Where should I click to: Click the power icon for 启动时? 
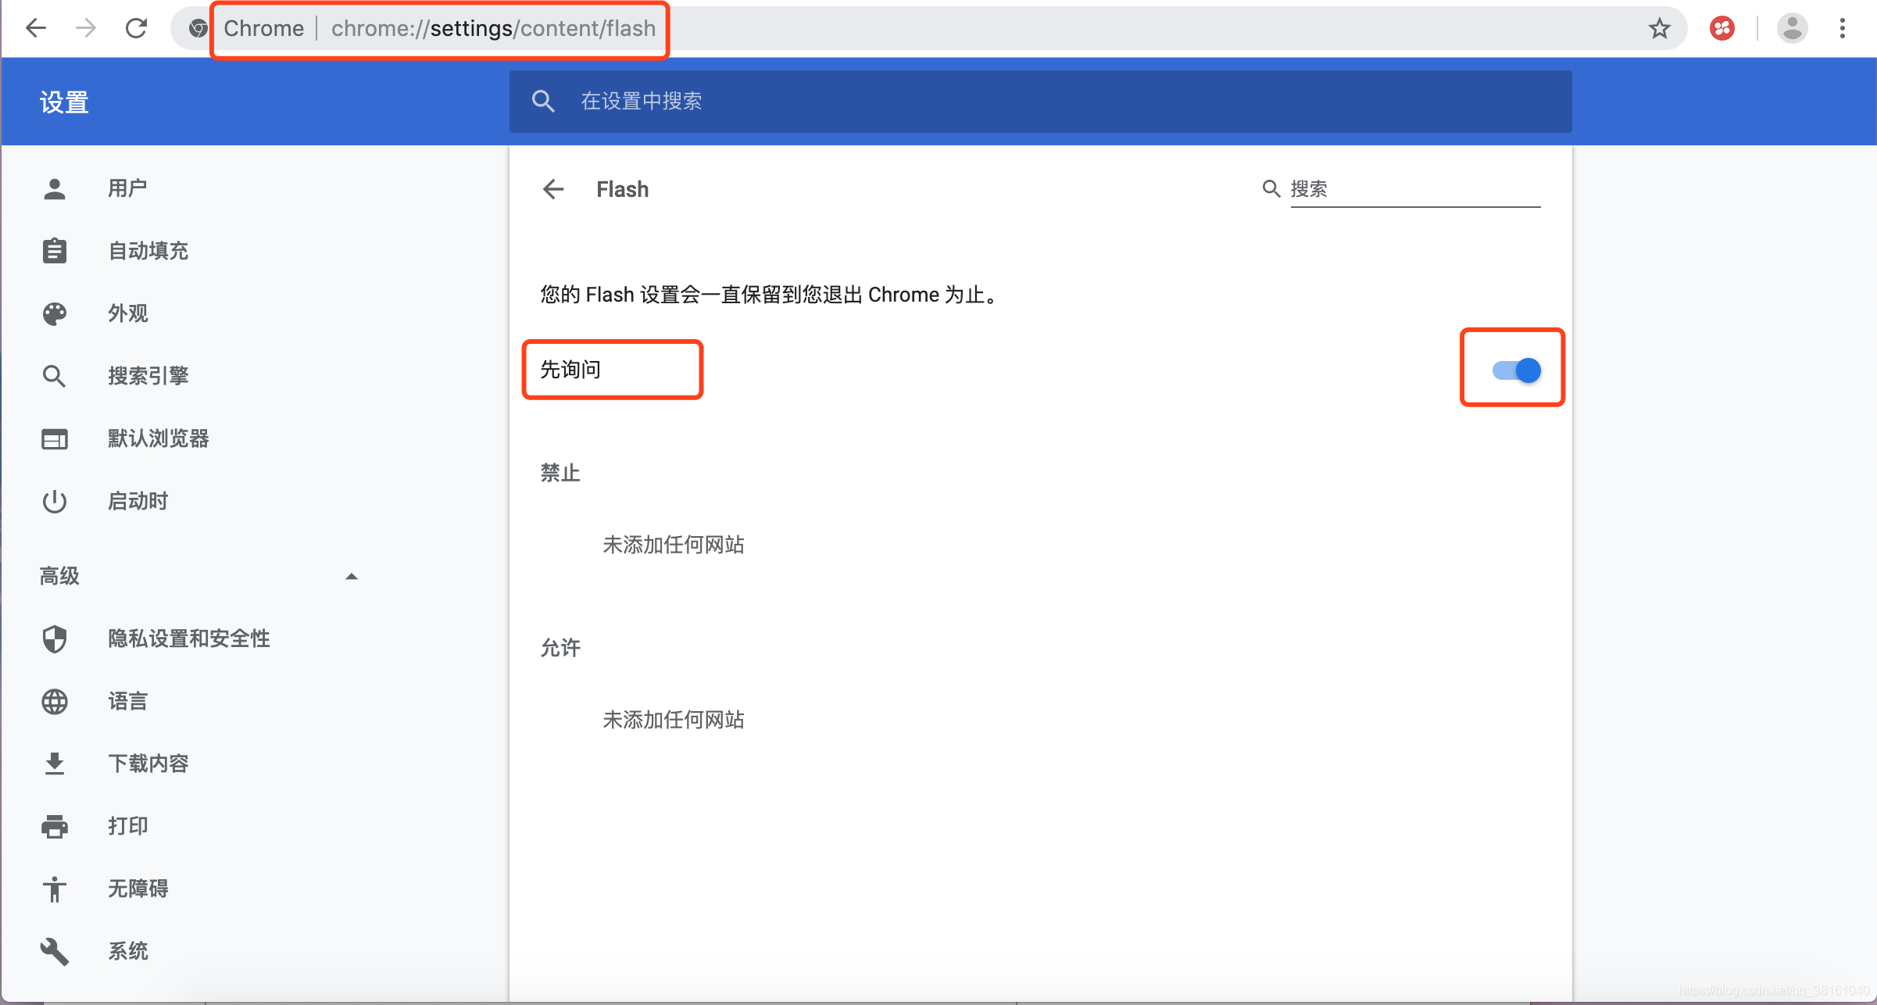(55, 501)
